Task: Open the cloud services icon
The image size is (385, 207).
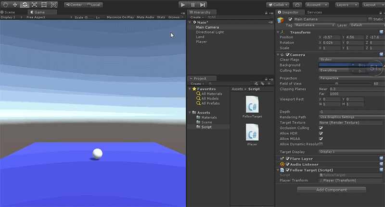Action: [x=297, y=5]
